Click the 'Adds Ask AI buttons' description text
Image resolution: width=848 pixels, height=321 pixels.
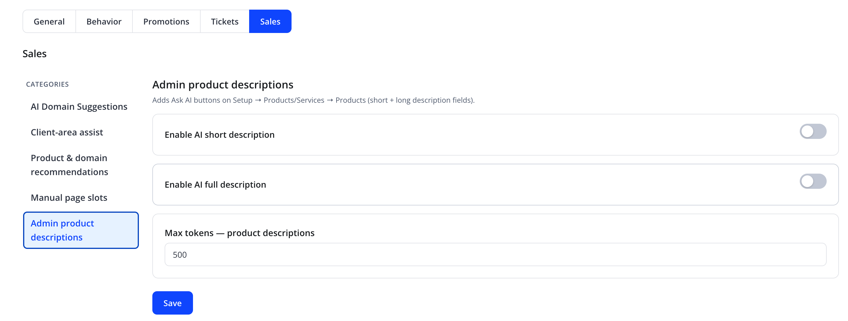tap(313, 100)
